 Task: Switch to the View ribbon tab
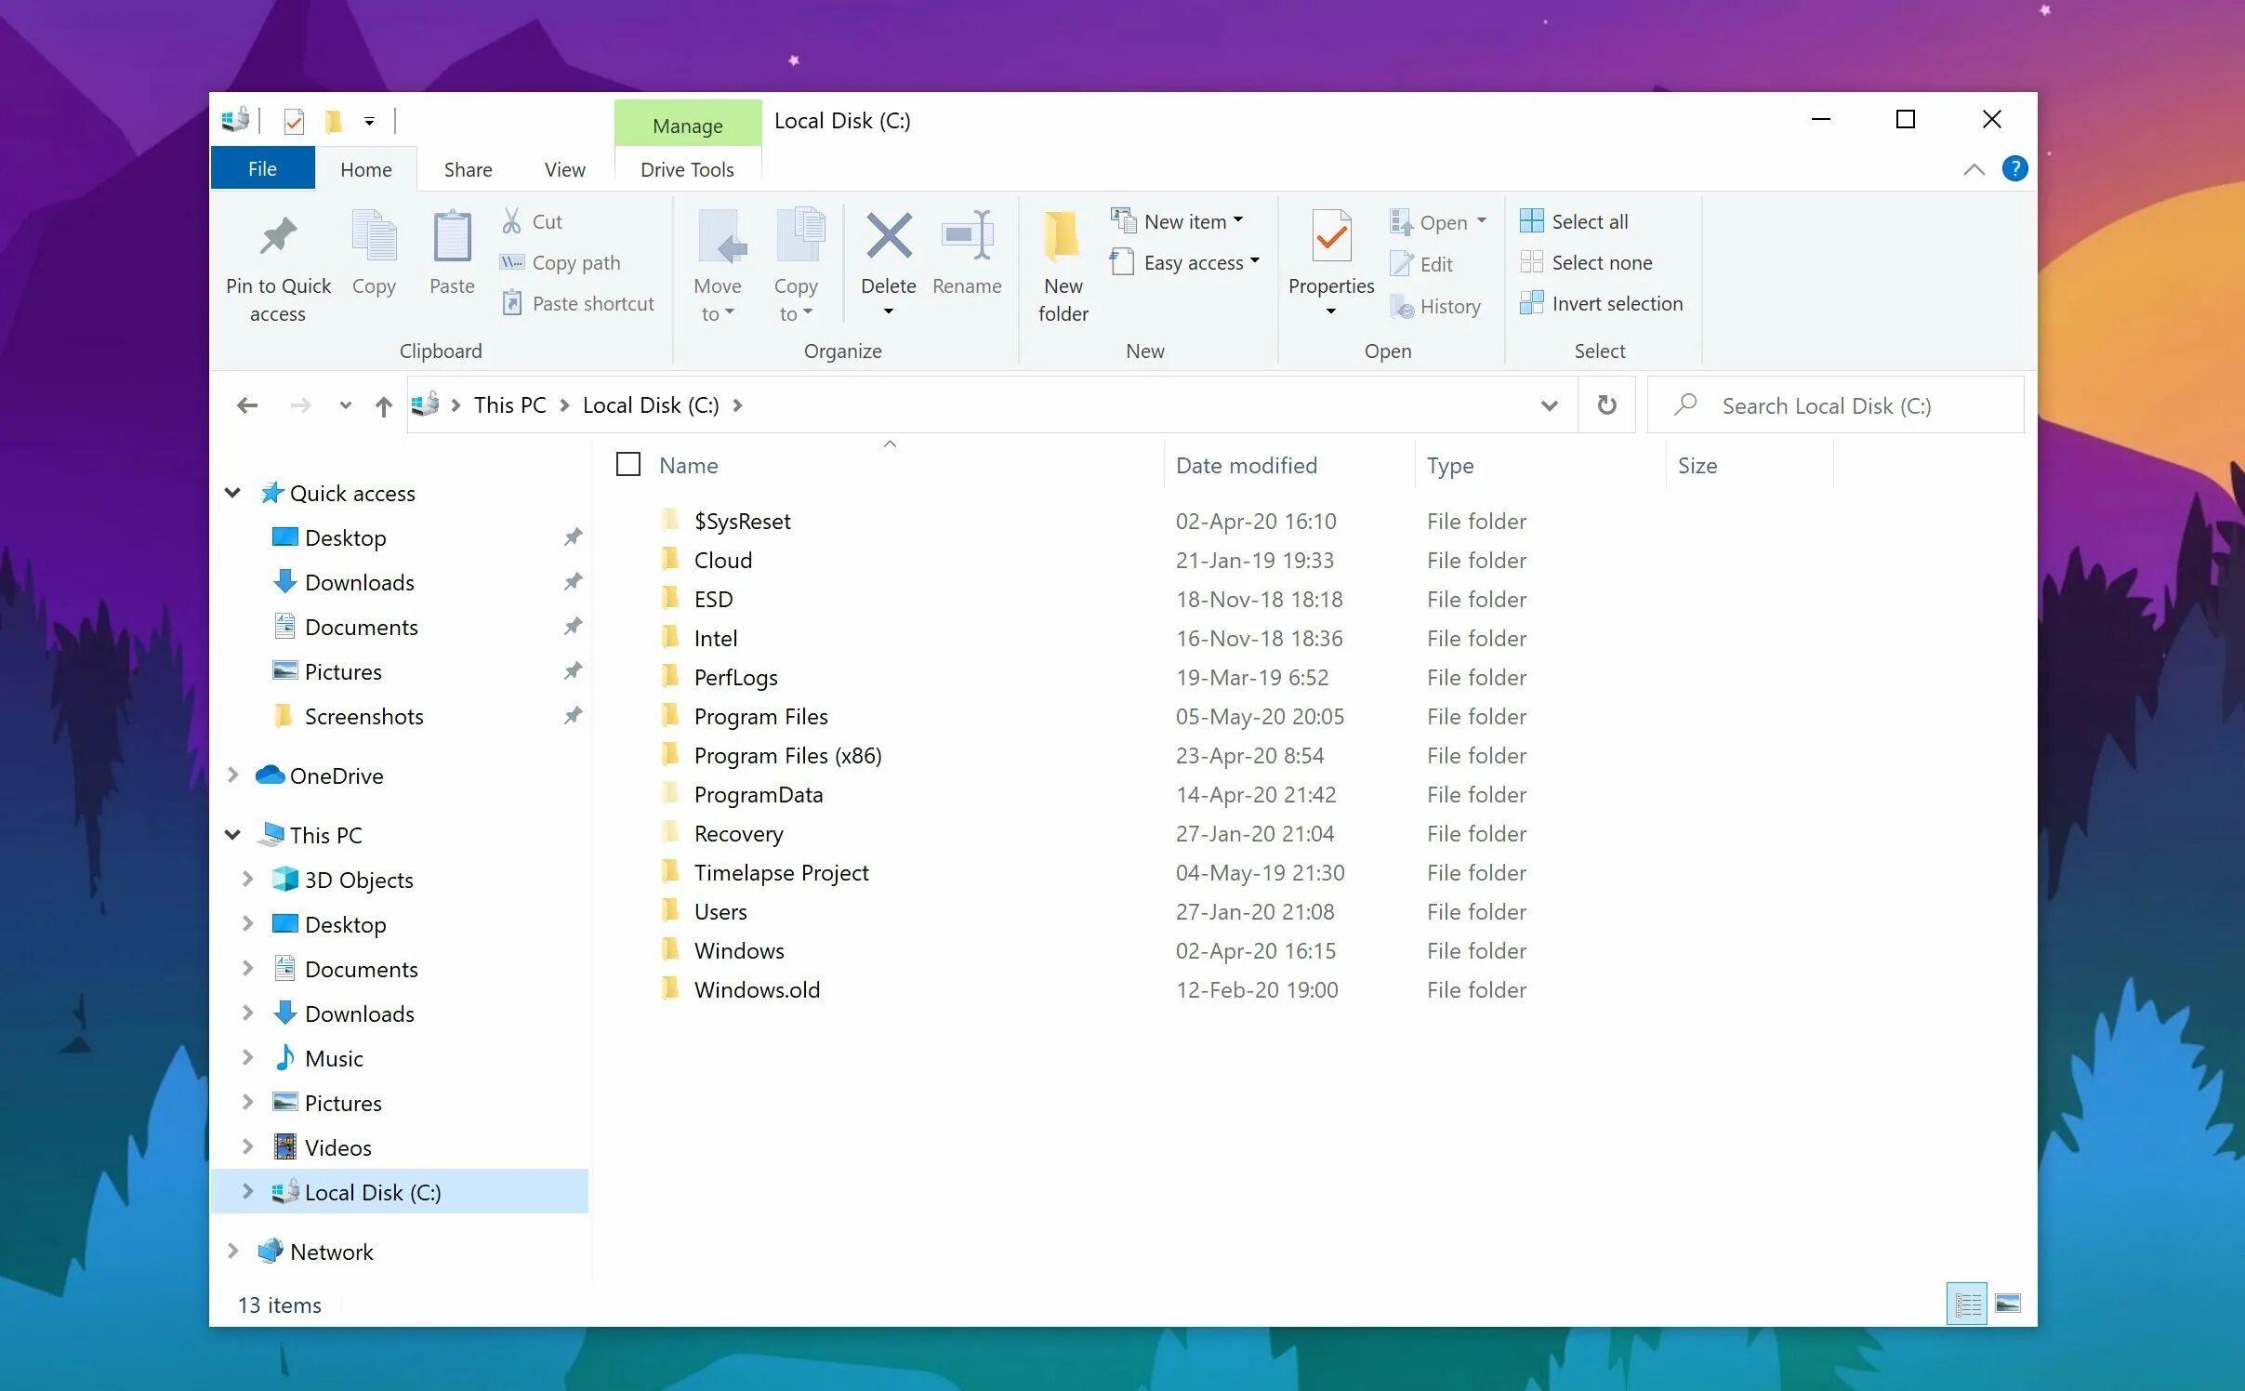point(564,169)
